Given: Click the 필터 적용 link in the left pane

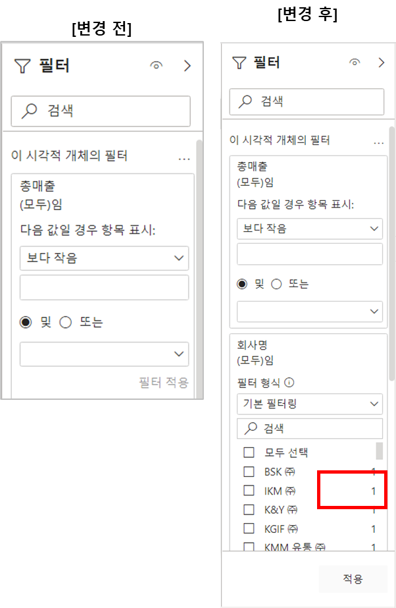Looking at the screenshot, I should coord(164,383).
